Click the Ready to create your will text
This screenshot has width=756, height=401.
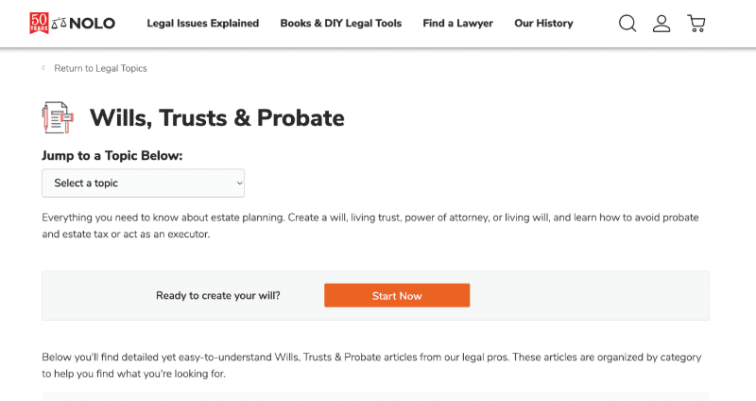pos(217,296)
